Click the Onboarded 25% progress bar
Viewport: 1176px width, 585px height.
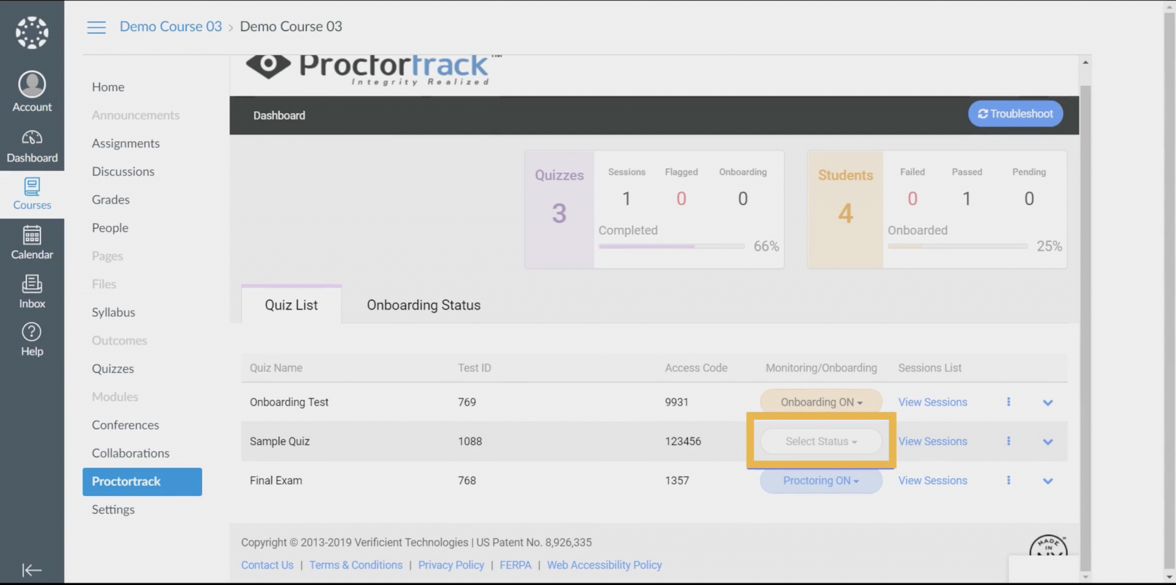(957, 246)
